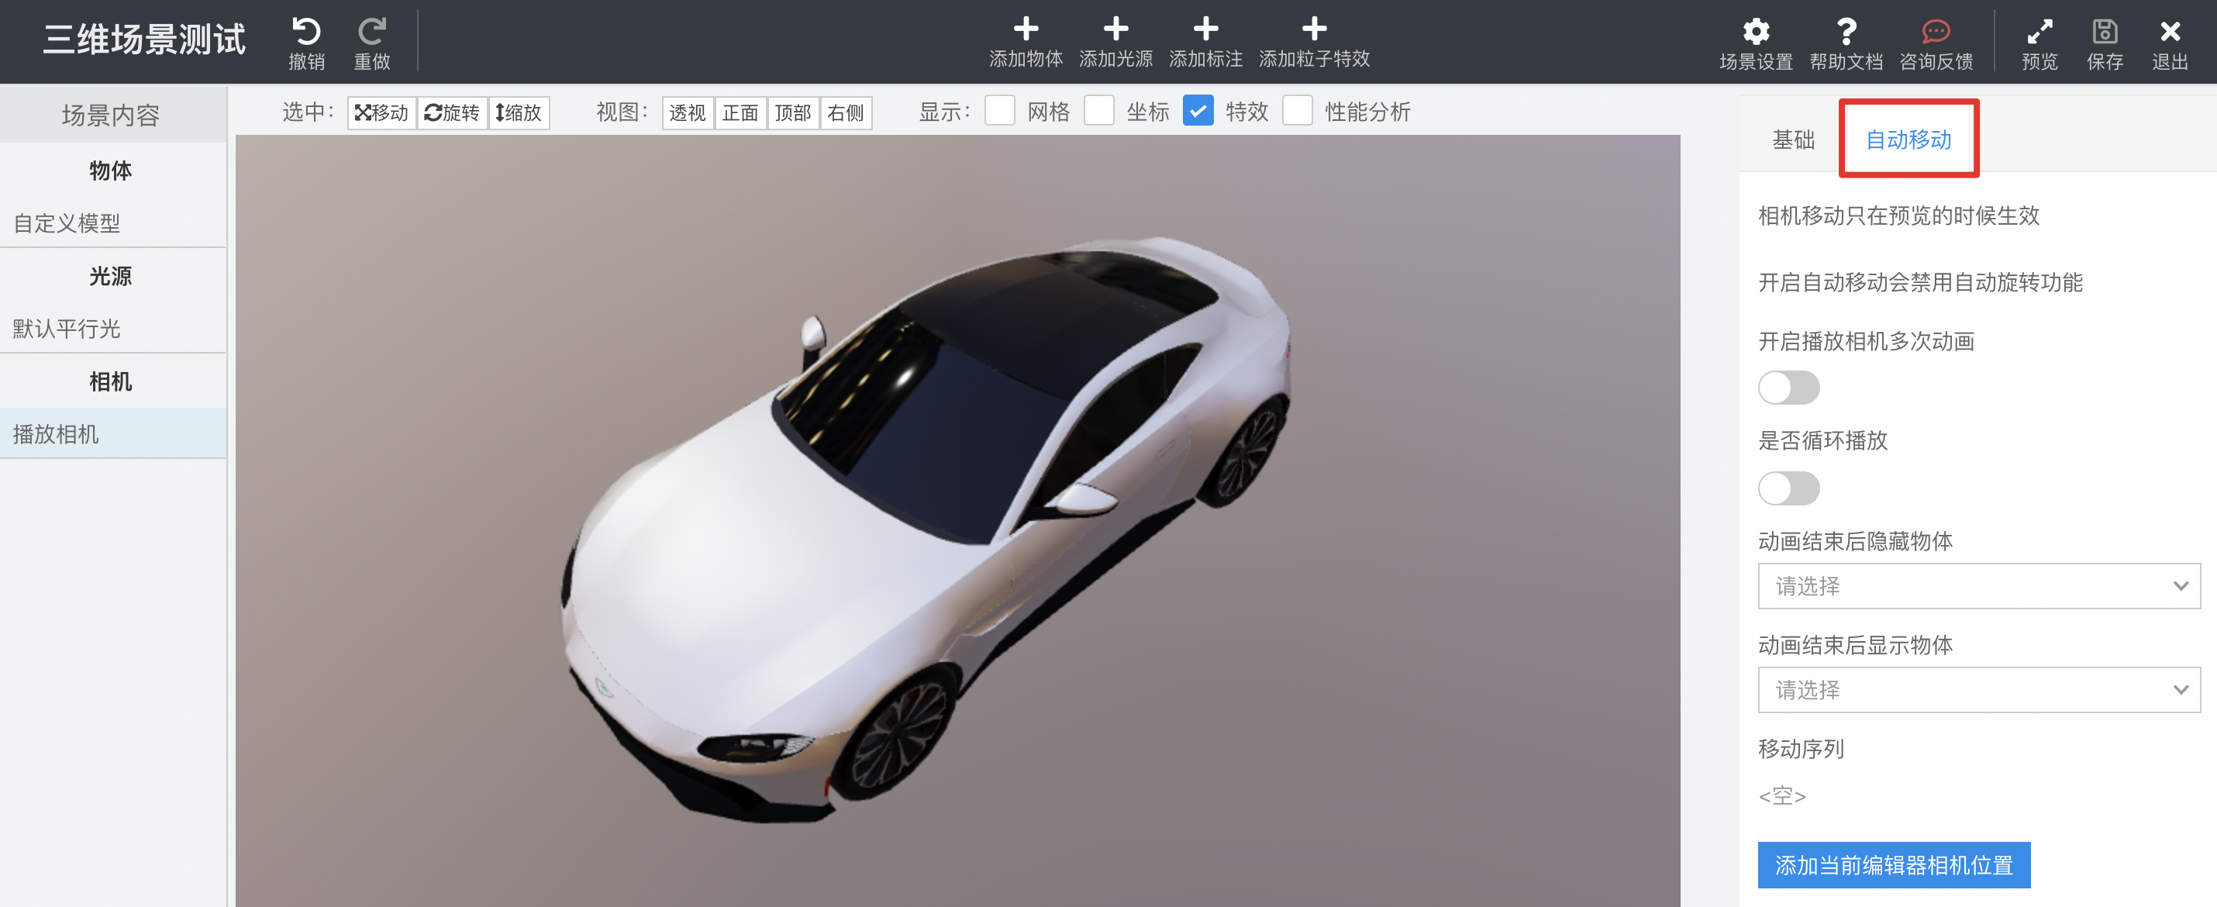Click the undo (撤销) icon
Screen dimensions: 2217x907
point(306,32)
